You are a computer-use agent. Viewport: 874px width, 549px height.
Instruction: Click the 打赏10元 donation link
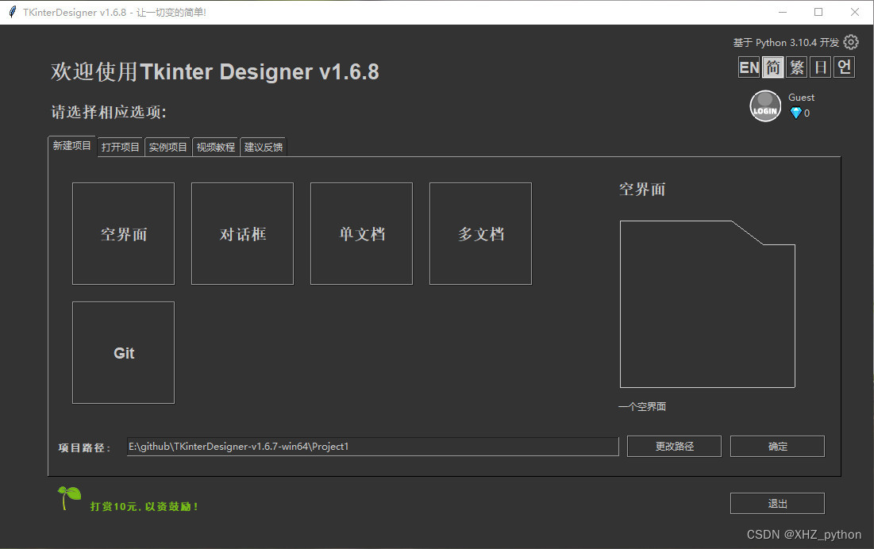click(144, 507)
